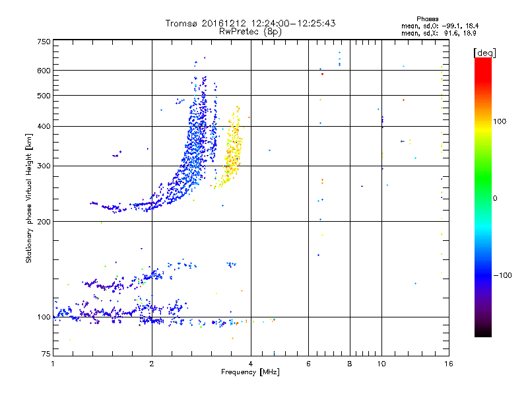The image size is (528, 396).
Task: Click the yellow-orange X-mode echo cluster
Action: (x=232, y=148)
